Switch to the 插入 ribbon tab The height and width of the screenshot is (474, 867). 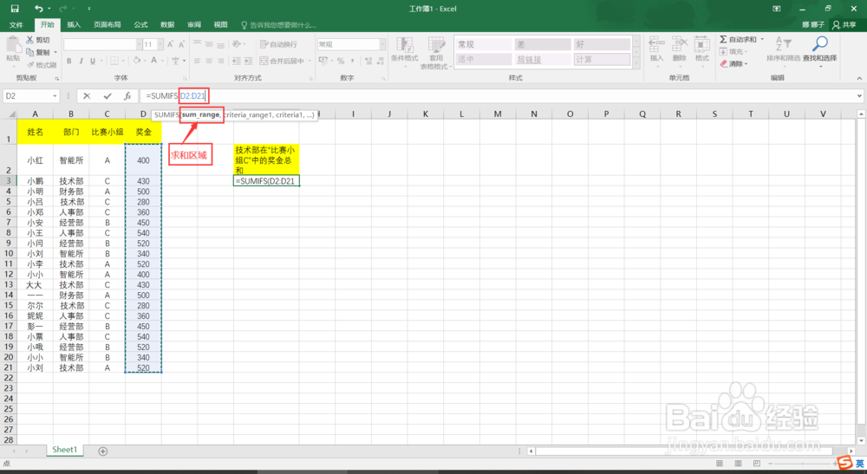click(x=74, y=25)
